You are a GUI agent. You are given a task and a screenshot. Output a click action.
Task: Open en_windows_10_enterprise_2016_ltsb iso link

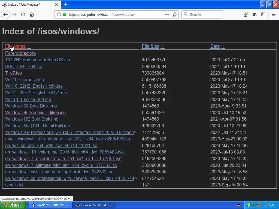tap(64, 152)
